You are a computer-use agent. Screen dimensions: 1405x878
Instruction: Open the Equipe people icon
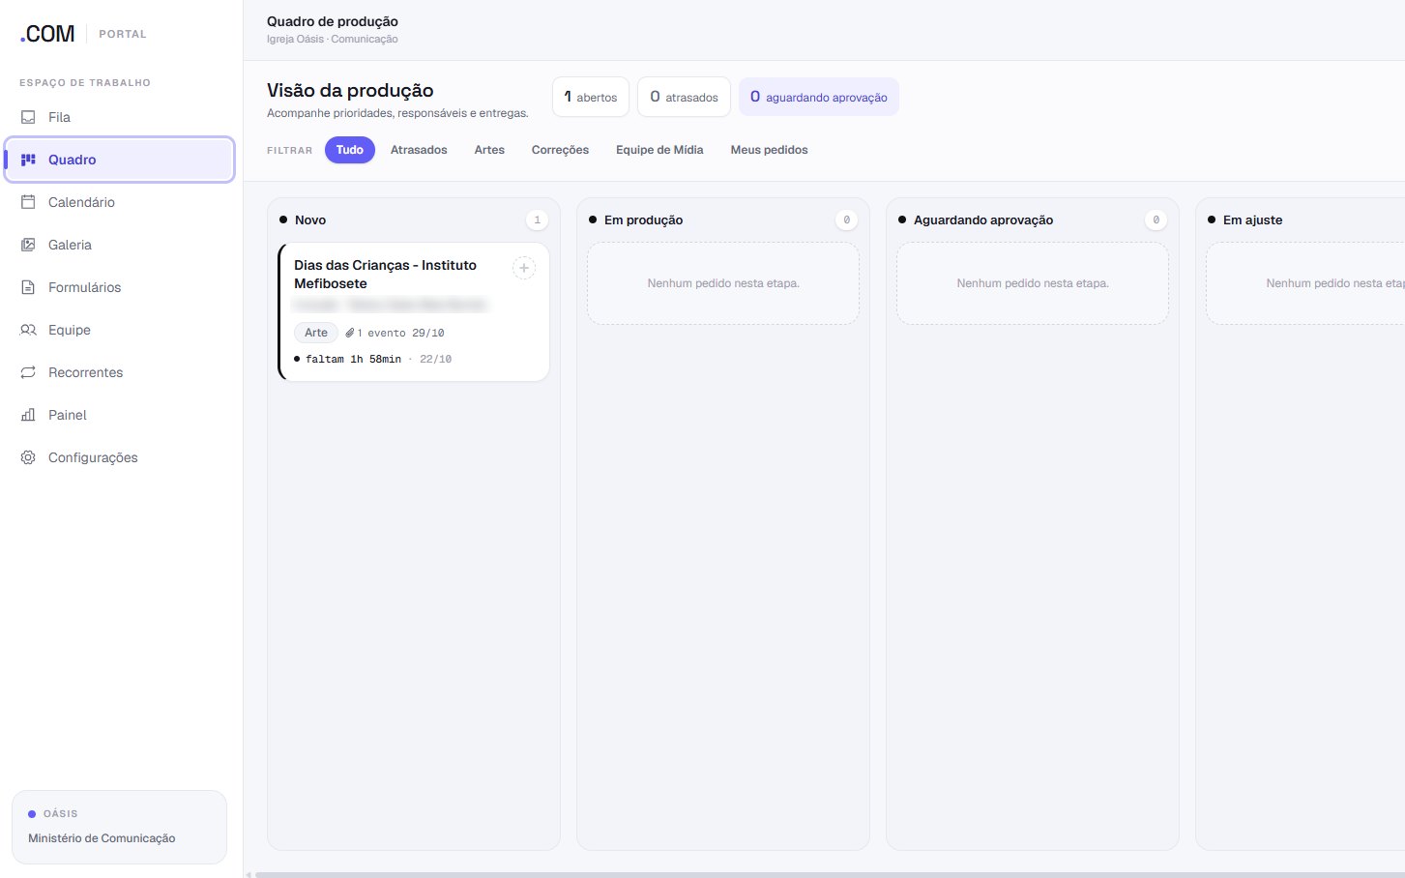tap(28, 330)
